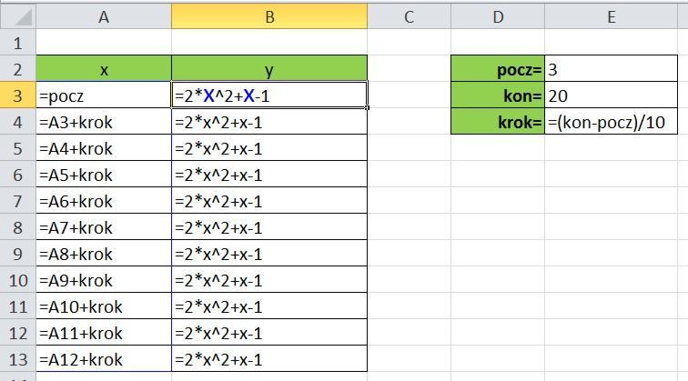Select row 3 header

[x=18, y=95]
